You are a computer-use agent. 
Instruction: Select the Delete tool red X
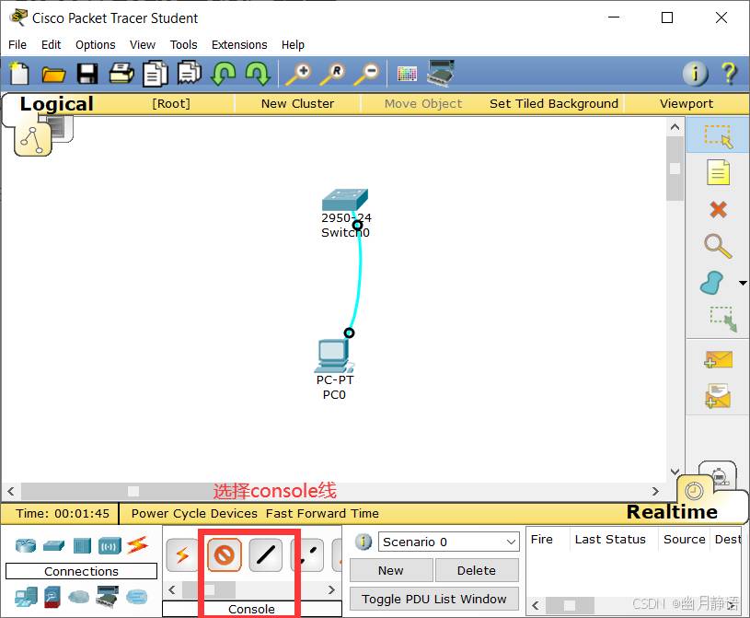[718, 210]
